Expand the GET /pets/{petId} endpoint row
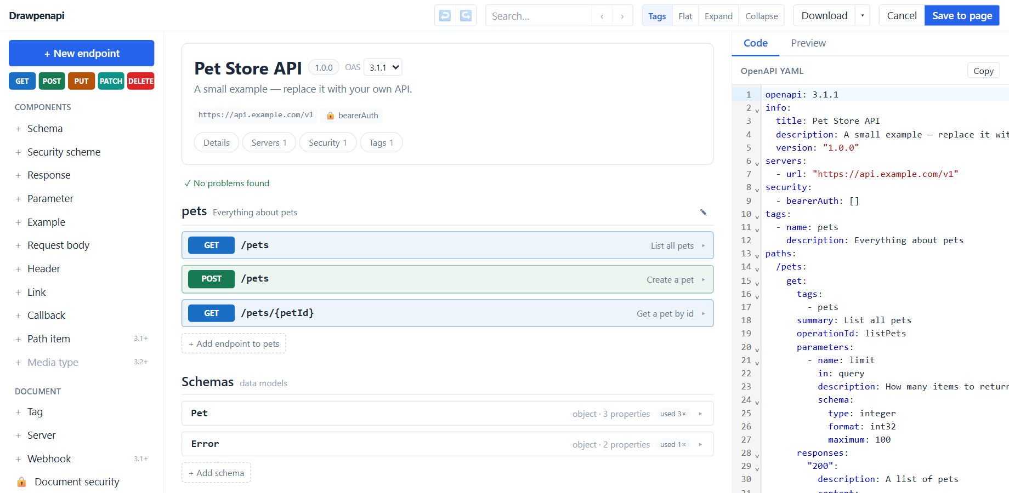 click(447, 313)
